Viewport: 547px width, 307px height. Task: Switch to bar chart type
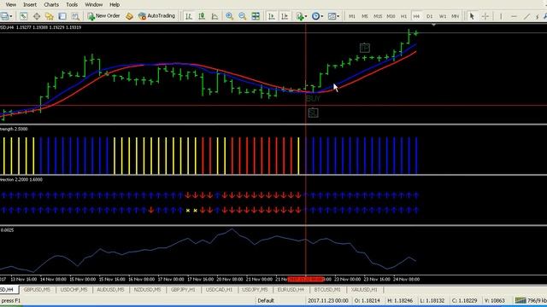point(189,16)
